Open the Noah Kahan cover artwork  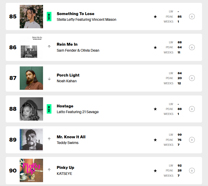tap(31, 78)
